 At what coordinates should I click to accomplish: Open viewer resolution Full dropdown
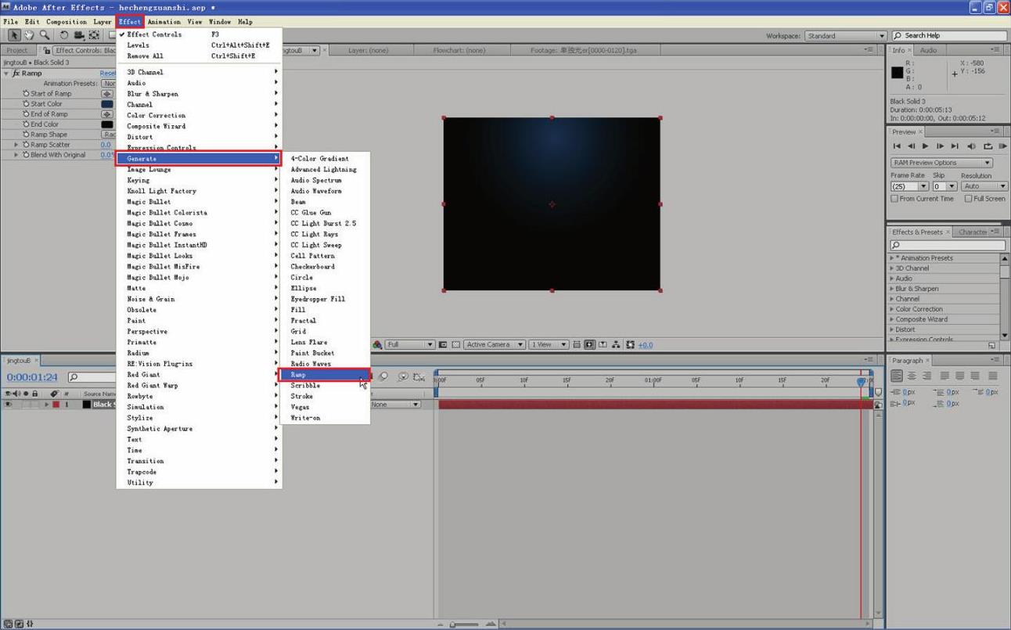tap(410, 345)
